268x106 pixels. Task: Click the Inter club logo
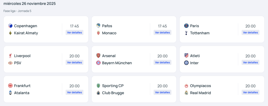[x=186, y=63]
